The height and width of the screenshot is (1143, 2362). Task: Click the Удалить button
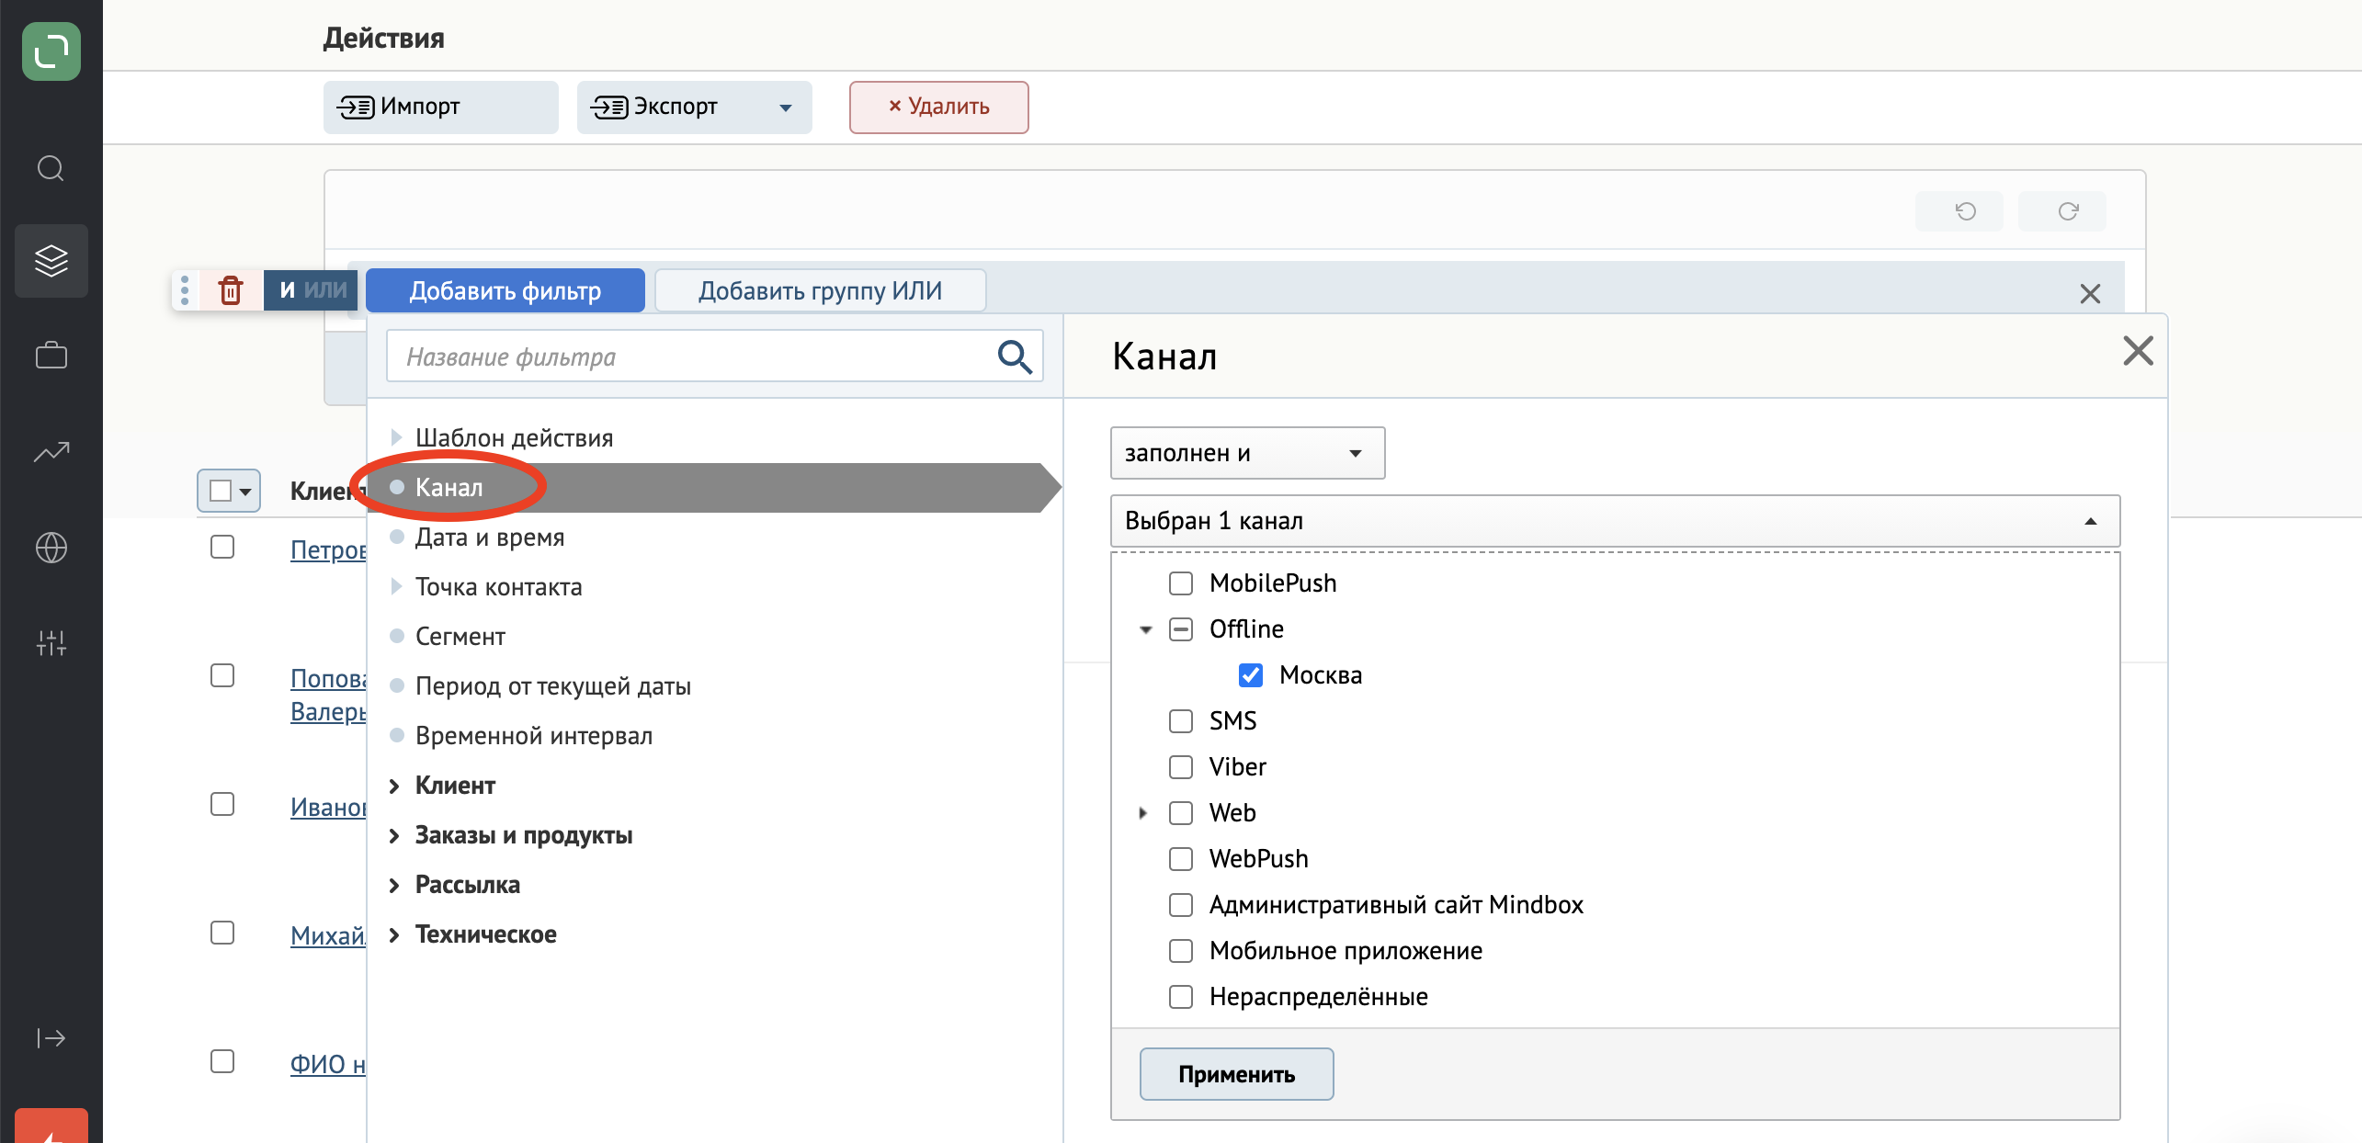(938, 108)
